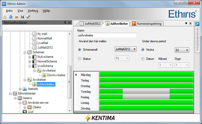Expand the Nytt schema node
Viewport: 202px width, 124px height.
(x=30, y=57)
